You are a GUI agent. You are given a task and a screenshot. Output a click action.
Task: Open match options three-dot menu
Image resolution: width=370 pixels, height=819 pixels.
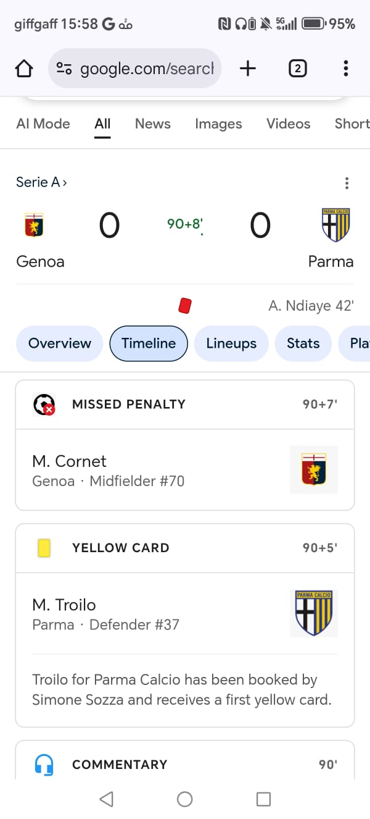(x=347, y=183)
